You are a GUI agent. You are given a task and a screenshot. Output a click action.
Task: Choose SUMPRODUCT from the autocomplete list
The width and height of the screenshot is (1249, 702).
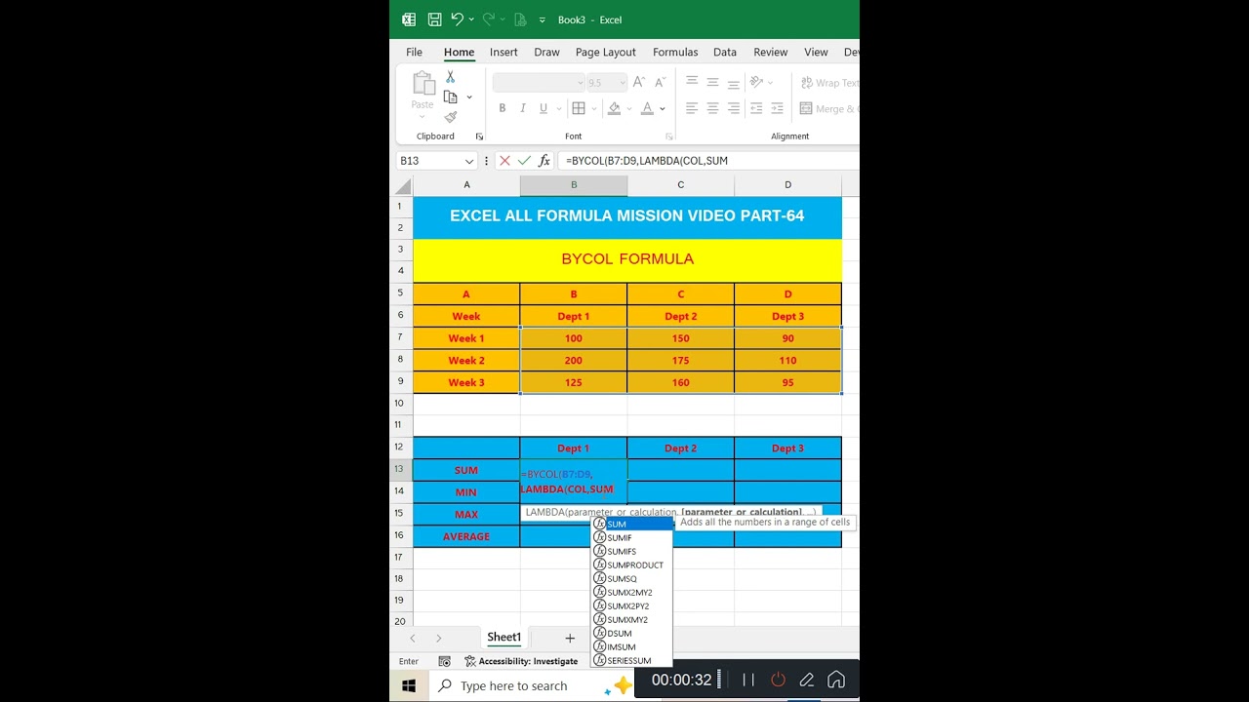click(x=632, y=565)
